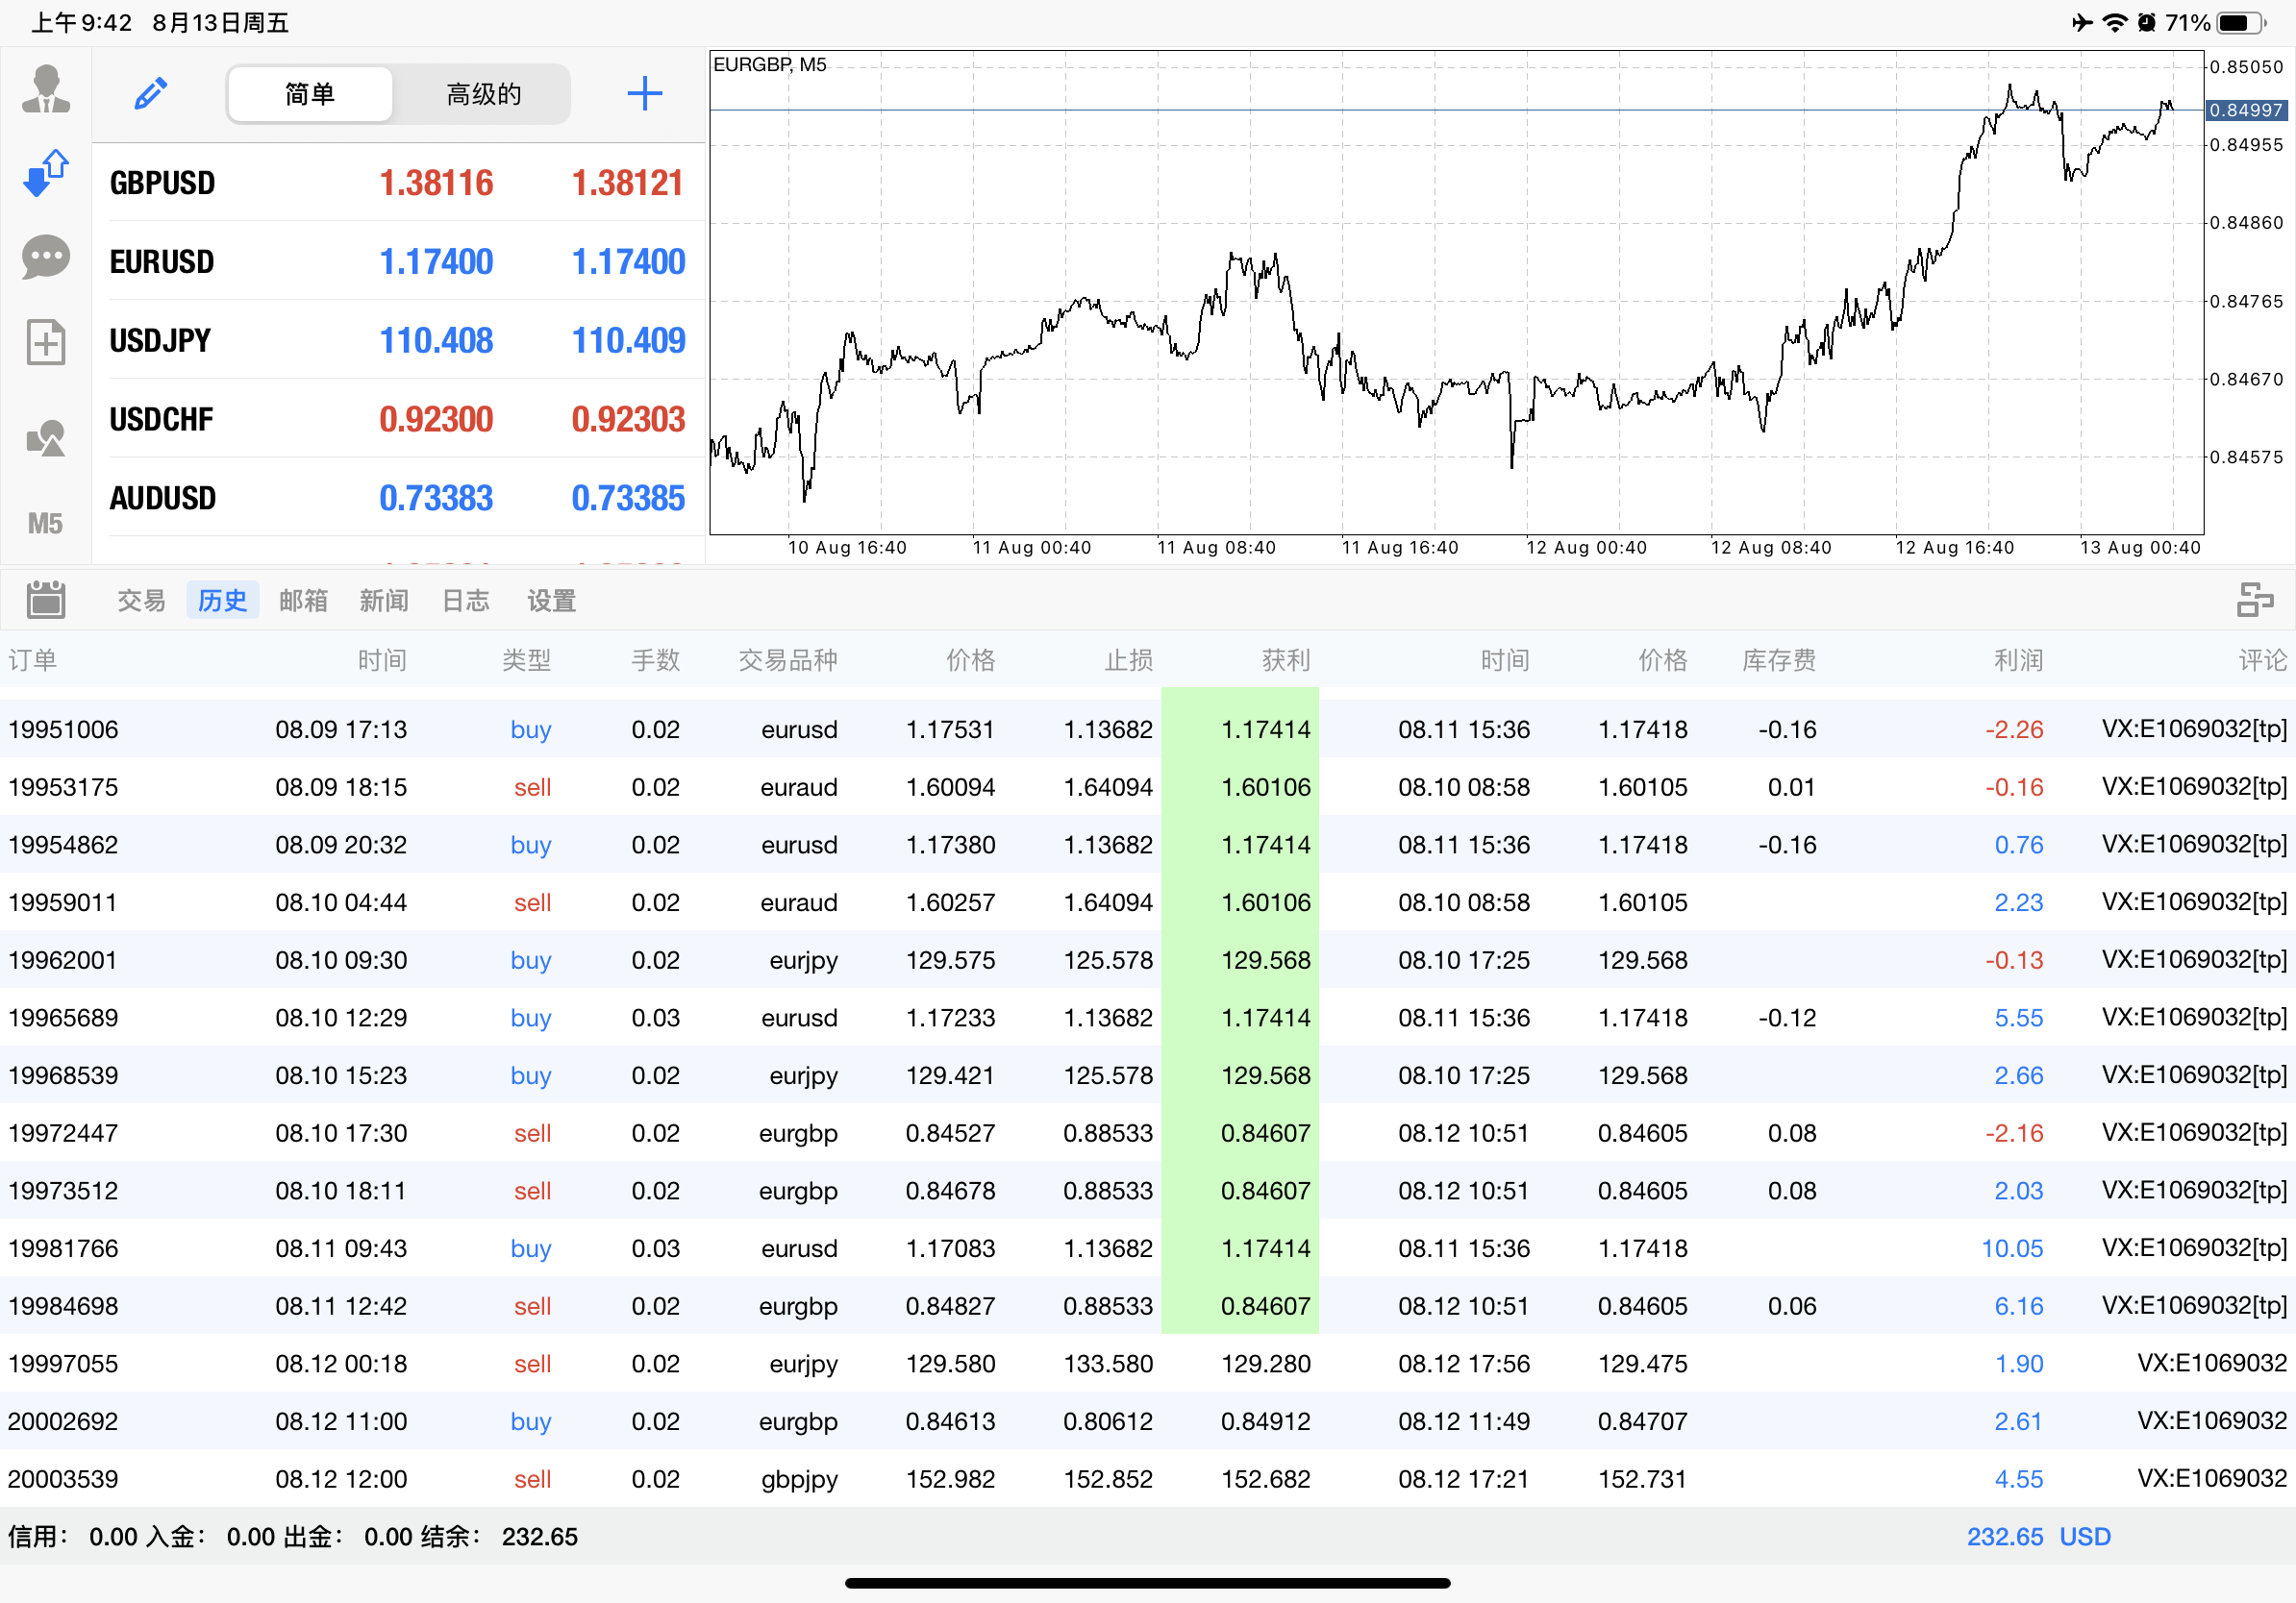Tap the 类型 column header
The height and width of the screenshot is (1603, 2296).
pos(526,660)
